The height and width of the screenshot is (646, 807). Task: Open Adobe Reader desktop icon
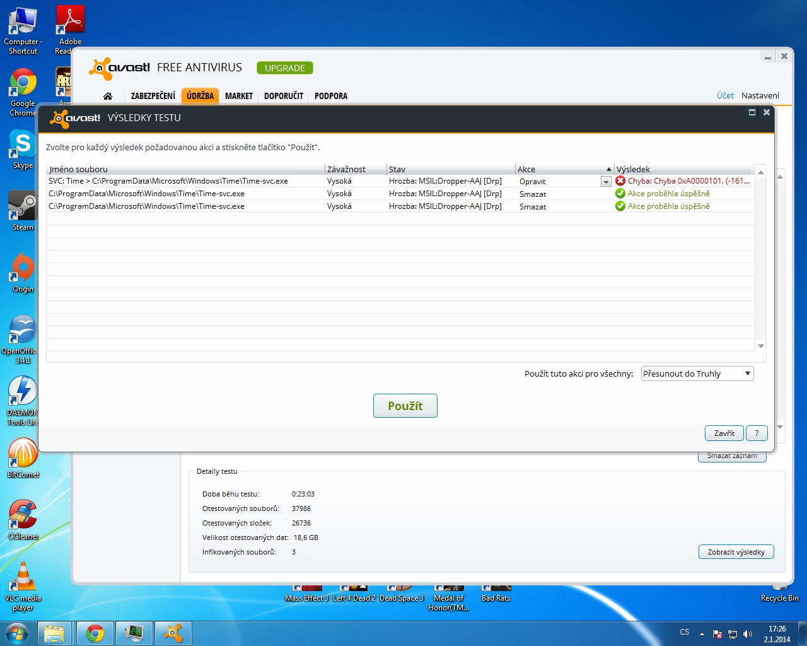(x=70, y=31)
